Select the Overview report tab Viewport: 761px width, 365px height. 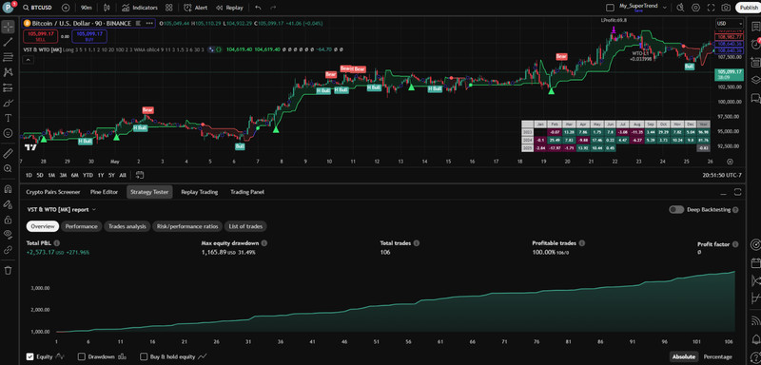(x=43, y=226)
